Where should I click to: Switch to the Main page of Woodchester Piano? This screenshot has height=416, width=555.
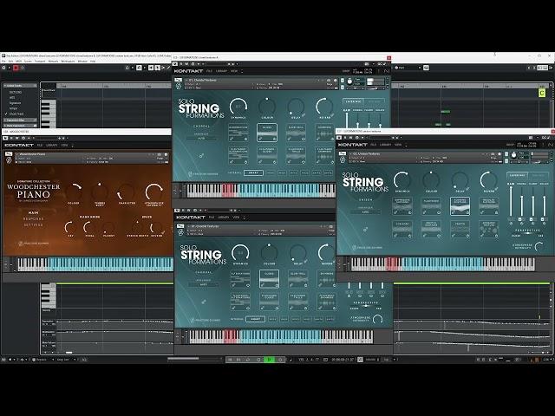pos(33,213)
